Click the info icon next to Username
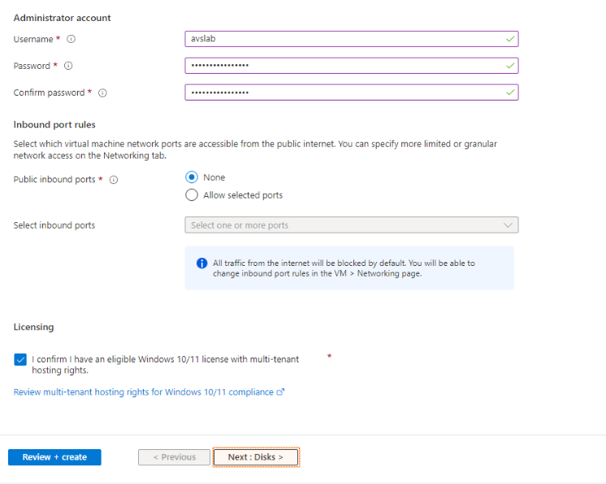This screenshot has width=606, height=484. click(x=71, y=39)
